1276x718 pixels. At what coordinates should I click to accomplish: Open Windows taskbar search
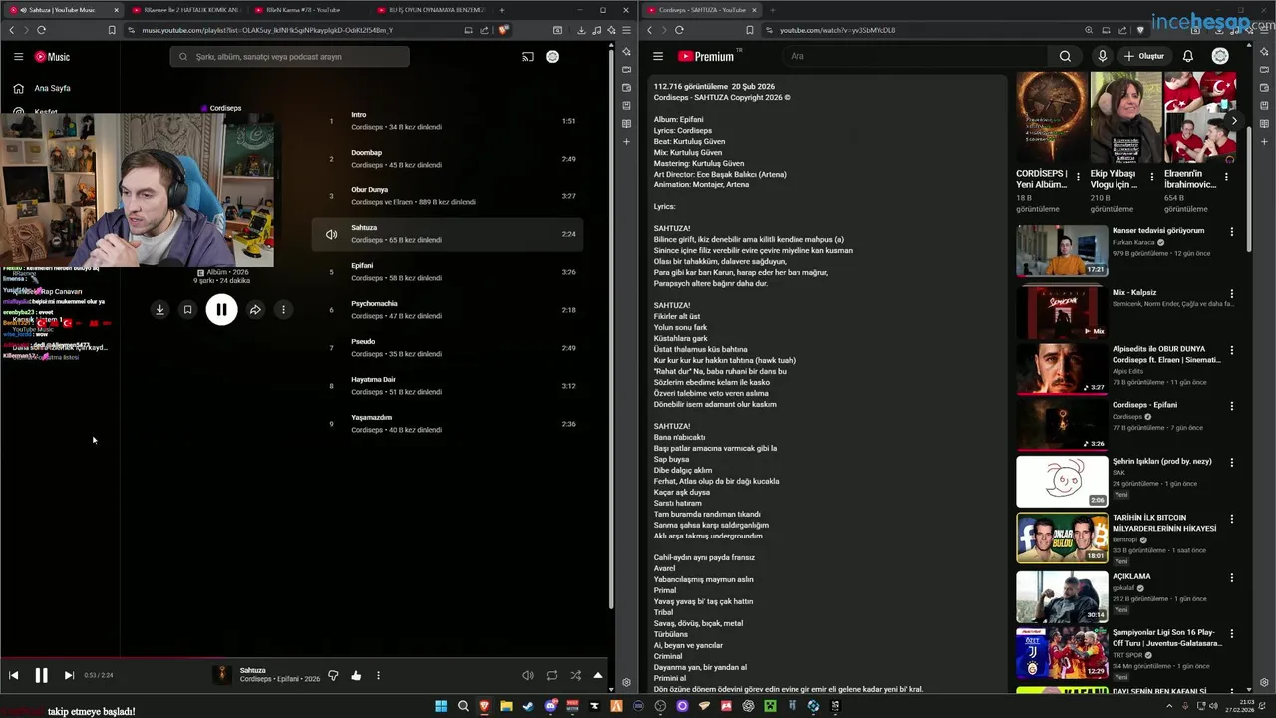pos(463,706)
